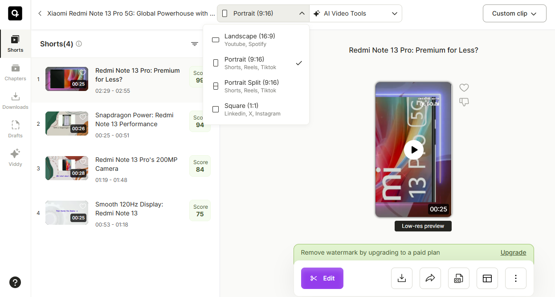Favorite the Snapdragon Power clip thumbnail heart
The image size is (555, 297).
[82, 117]
